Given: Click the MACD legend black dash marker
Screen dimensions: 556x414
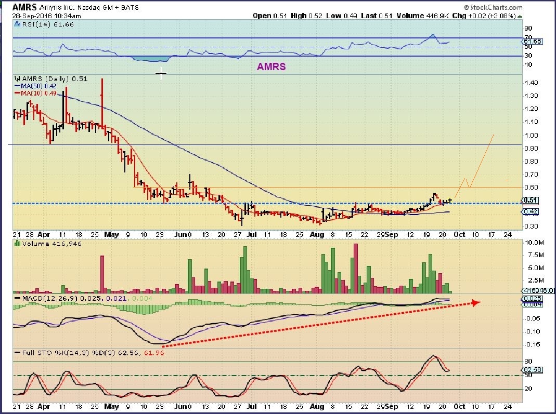Looking at the screenshot, I should pyautogui.click(x=17, y=299).
